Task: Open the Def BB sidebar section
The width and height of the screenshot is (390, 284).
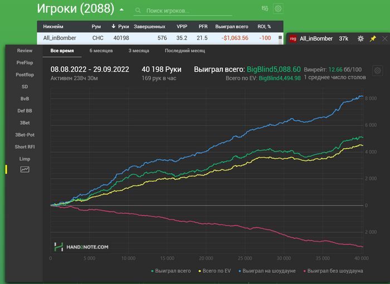Action: pos(25,111)
